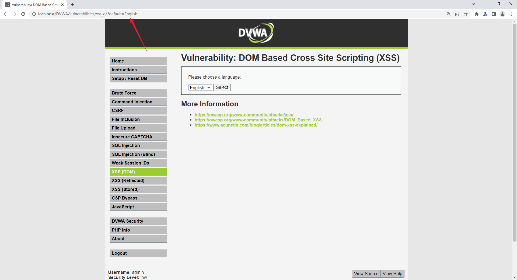
Task: Click the View Source button
Action: (x=366, y=274)
